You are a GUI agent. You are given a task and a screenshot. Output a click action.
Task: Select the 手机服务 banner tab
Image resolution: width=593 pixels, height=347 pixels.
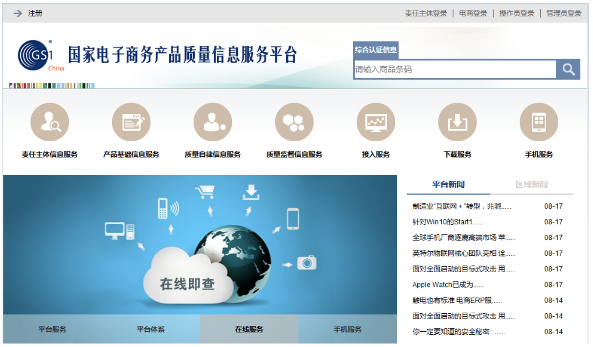click(x=347, y=329)
